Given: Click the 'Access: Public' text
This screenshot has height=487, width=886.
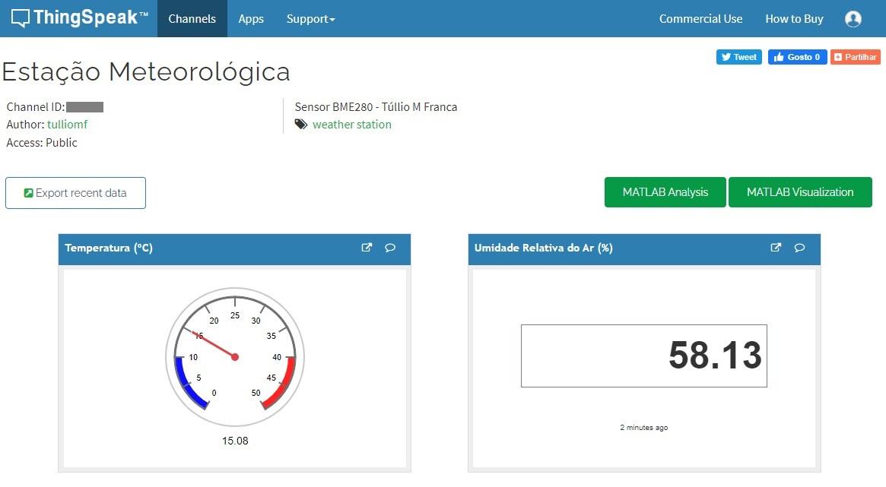Looking at the screenshot, I should [x=42, y=142].
